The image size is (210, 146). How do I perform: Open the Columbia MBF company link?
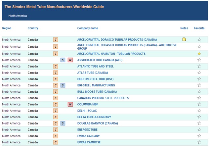click(88, 104)
